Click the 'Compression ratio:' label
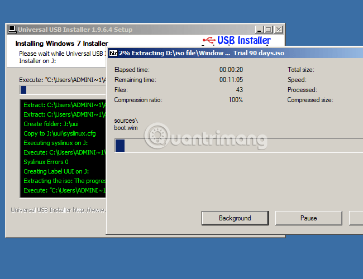Screen dimensions: 363x279 pos(138,100)
